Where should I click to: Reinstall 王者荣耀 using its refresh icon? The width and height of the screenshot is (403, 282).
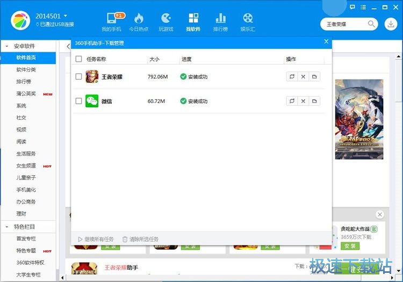[292, 77]
